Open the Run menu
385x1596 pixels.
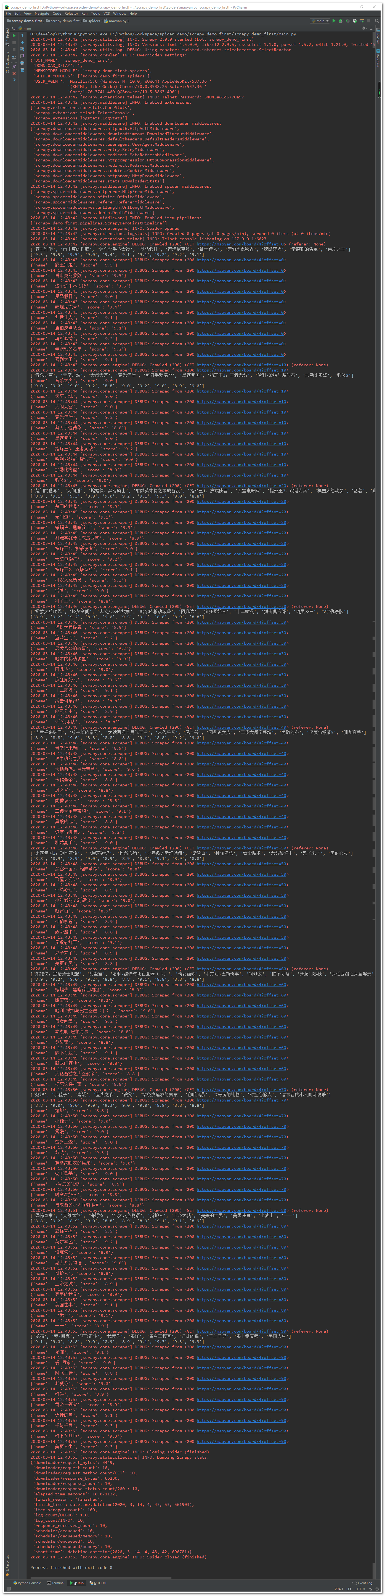85,13
